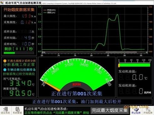This screenshot has width=154, height=115.
Task: Open 系统管理 system management icon
Action: pyautogui.click(x=17, y=110)
